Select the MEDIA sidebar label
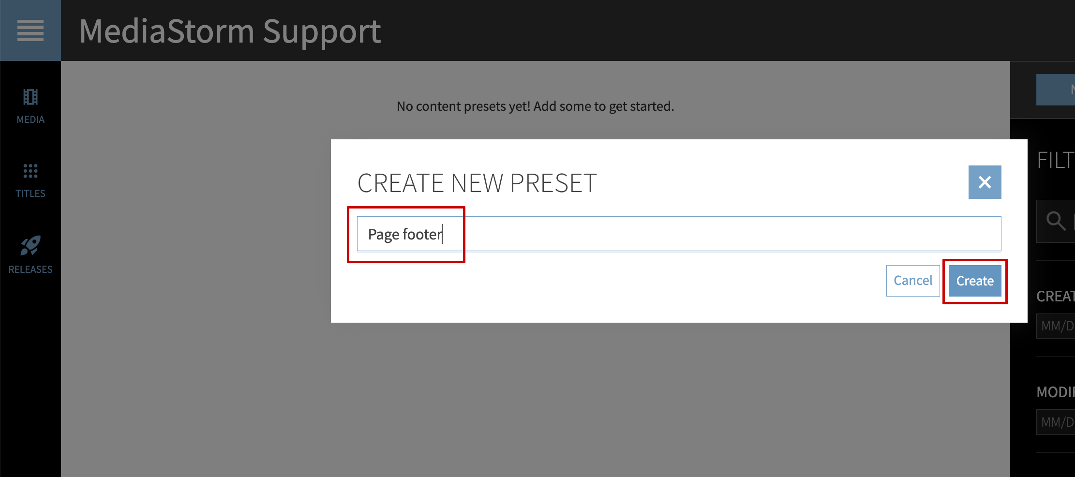This screenshot has width=1075, height=477. click(30, 119)
